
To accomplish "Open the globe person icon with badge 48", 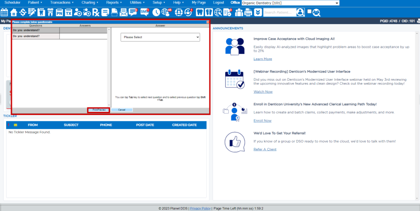I will point(166,12).
